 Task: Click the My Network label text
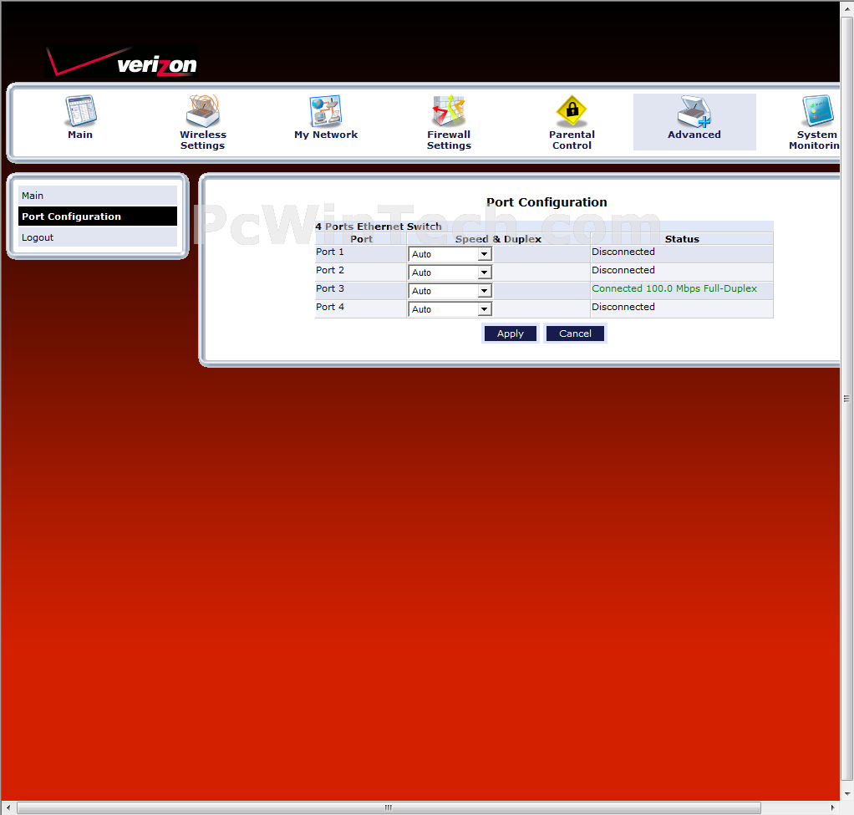(x=326, y=135)
